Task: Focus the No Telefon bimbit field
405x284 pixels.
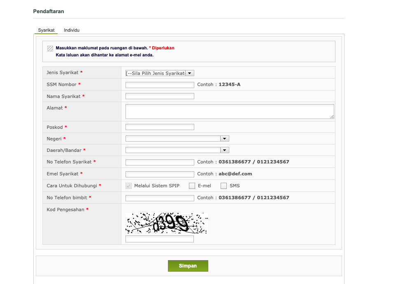Action: 160,198
